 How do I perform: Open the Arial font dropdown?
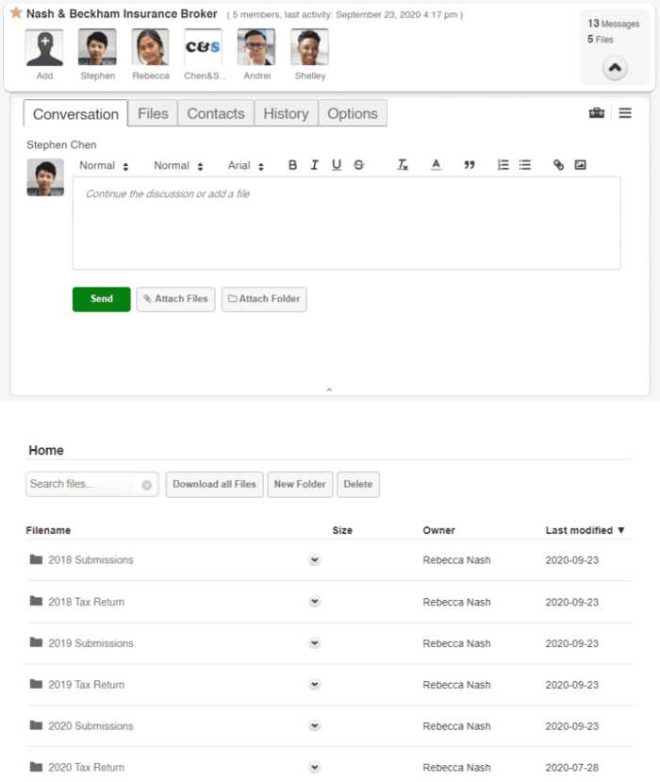click(246, 166)
